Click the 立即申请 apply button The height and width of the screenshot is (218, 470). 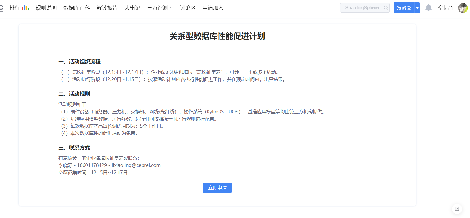pyautogui.click(x=217, y=188)
